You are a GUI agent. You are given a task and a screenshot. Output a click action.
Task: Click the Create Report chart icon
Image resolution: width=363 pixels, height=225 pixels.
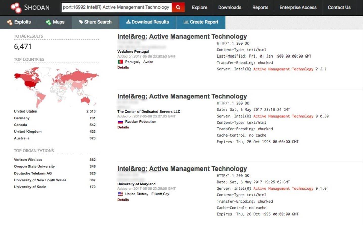[186, 22]
